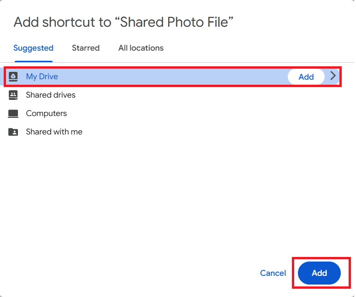Open the Starred tab
356x297 pixels.
pos(86,48)
